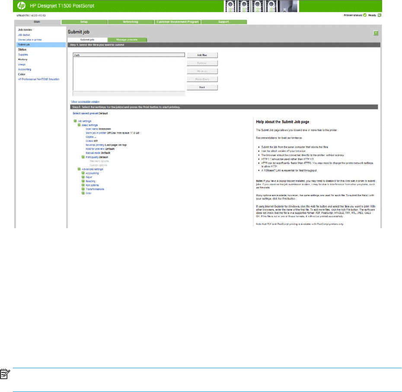402x392 pixels.
Task: Select the Submit job sub-tab
Action: [87, 40]
